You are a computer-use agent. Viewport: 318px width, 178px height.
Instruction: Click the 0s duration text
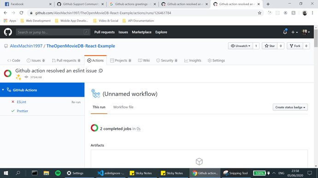(x=139, y=129)
